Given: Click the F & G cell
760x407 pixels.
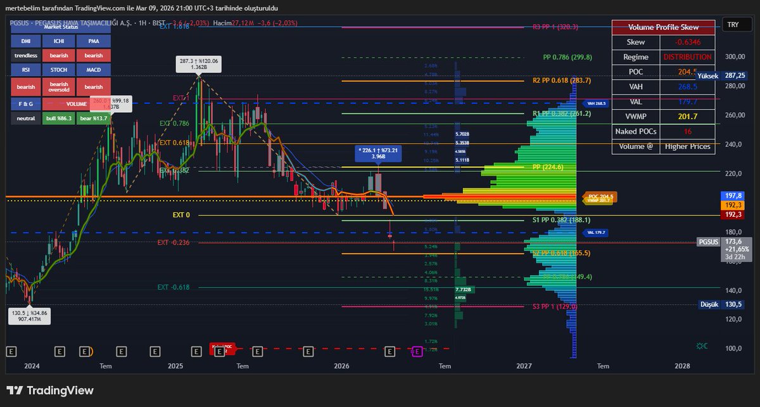Looking at the screenshot, I should 26,104.
